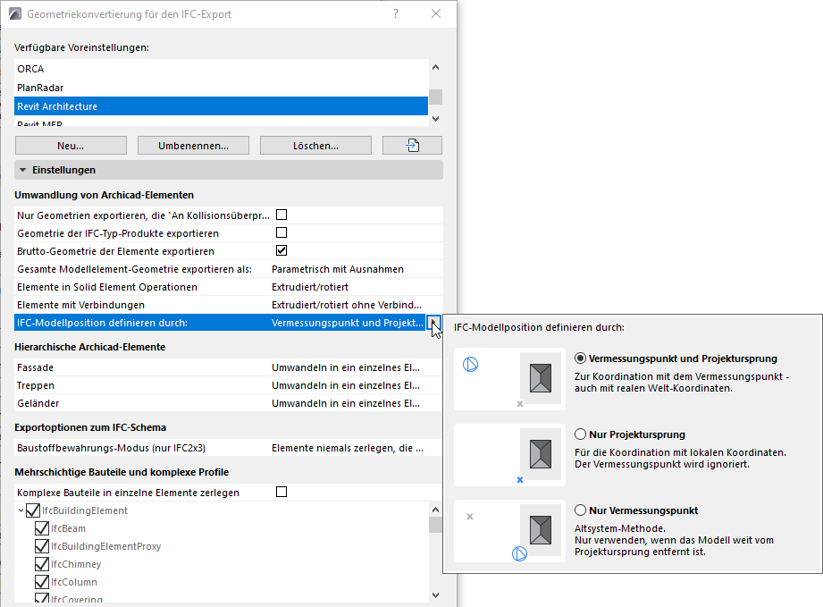Uncheck the IfcBuildingElement checkbox
Screen dimensions: 823x607
[x=32, y=510]
